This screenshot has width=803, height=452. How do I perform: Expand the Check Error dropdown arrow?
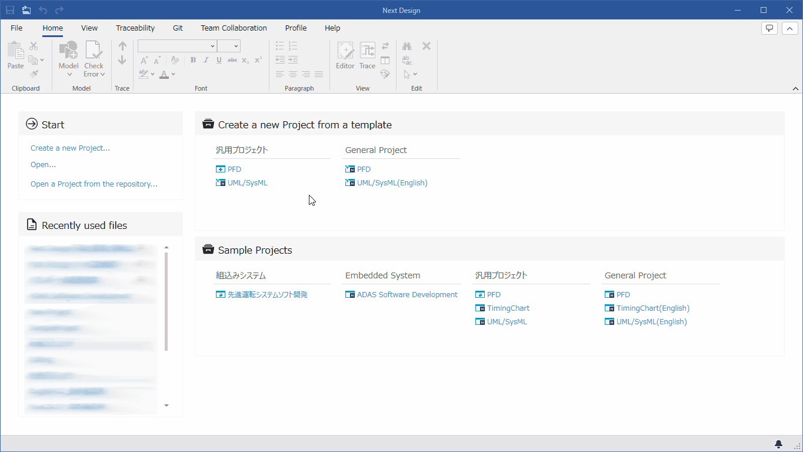(x=102, y=74)
